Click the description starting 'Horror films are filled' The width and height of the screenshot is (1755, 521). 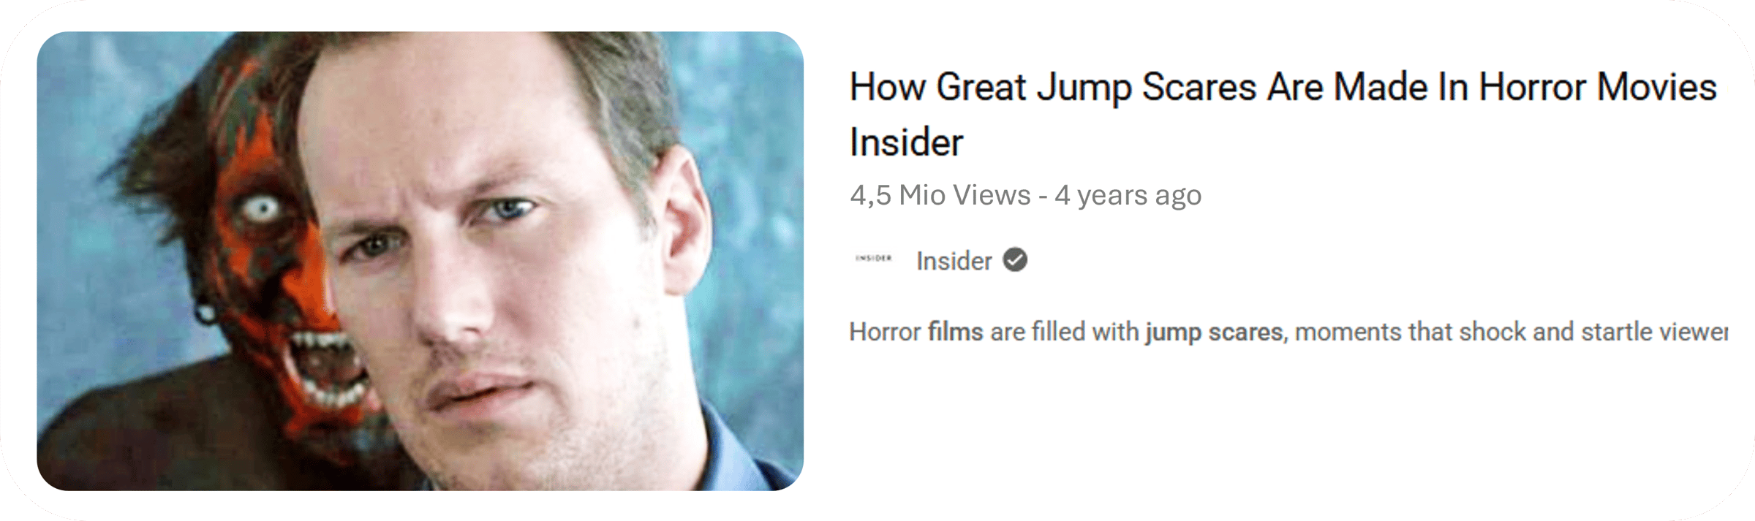[x=1288, y=332]
